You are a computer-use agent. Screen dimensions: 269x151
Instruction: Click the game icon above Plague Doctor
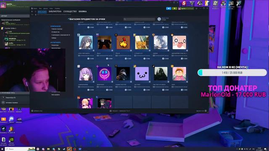(x=116, y=66)
